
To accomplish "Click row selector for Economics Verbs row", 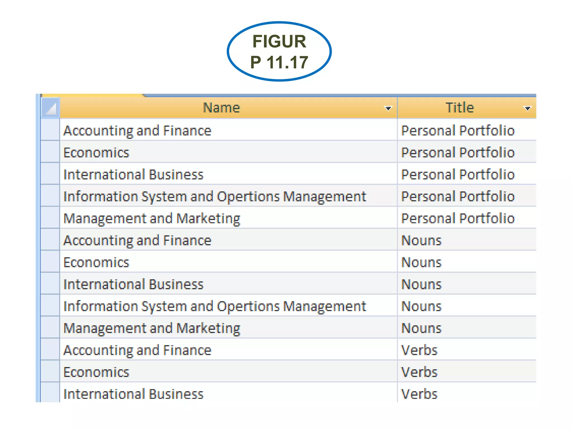I will click(50, 372).
